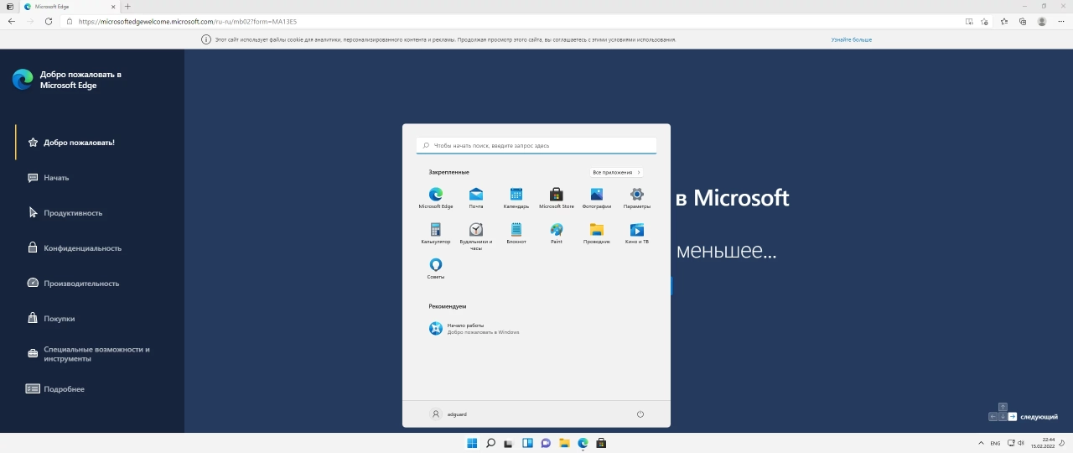Switch ENG input language indicator
The width and height of the screenshot is (1073, 453).
coord(995,443)
